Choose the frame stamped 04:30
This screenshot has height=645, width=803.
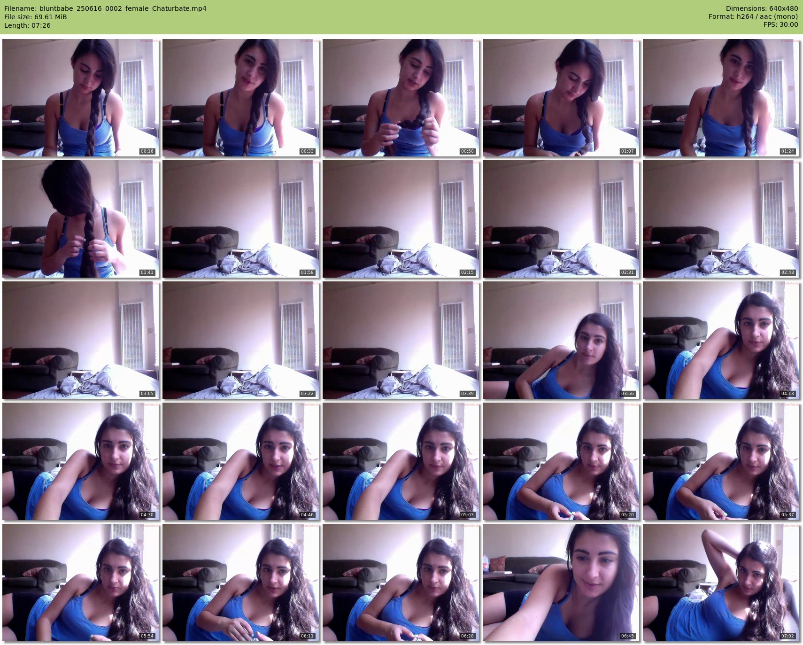point(80,461)
